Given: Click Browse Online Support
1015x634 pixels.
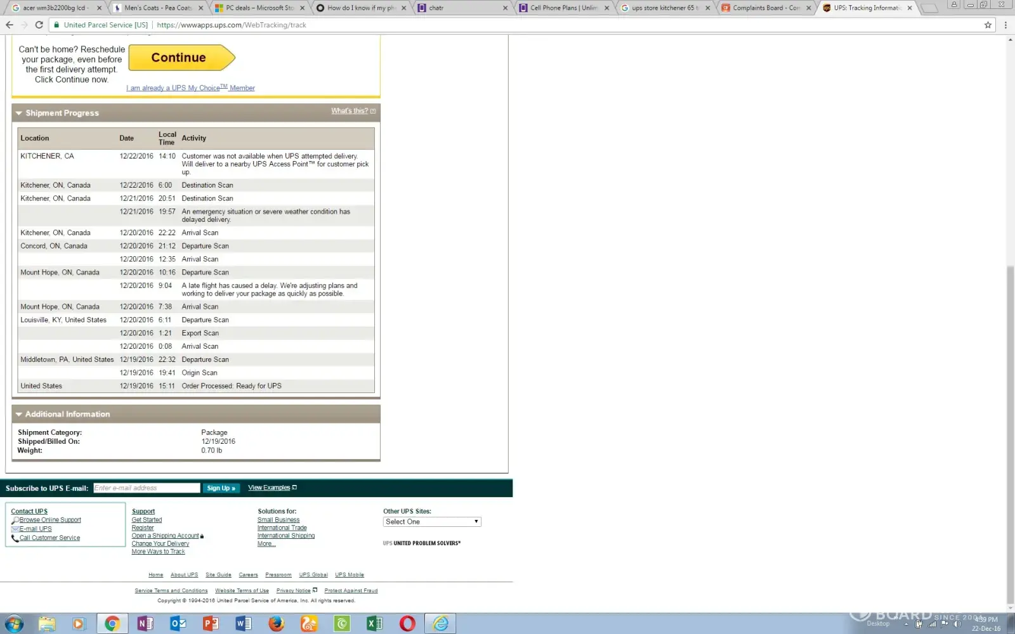Looking at the screenshot, I should point(50,520).
